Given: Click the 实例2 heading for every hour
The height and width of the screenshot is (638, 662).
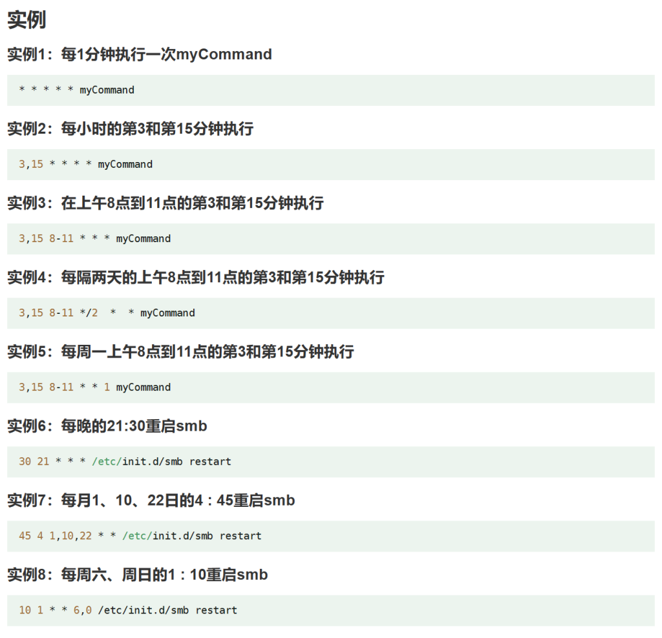Looking at the screenshot, I should click(130, 129).
